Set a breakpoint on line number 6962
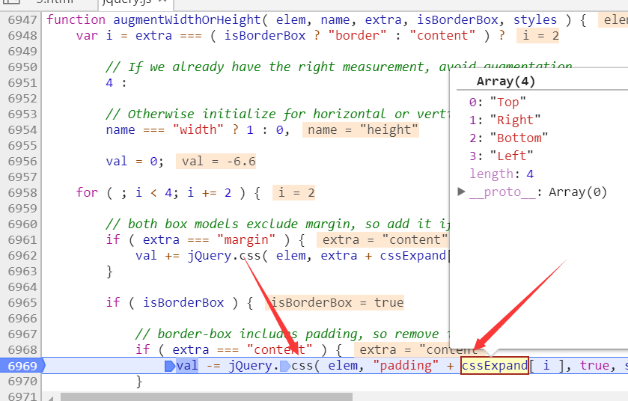The image size is (628, 401). tap(22, 256)
